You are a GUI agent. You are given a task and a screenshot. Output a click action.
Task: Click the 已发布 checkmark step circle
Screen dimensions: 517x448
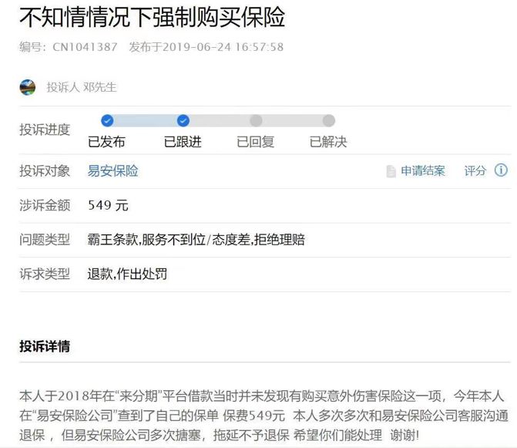(107, 120)
